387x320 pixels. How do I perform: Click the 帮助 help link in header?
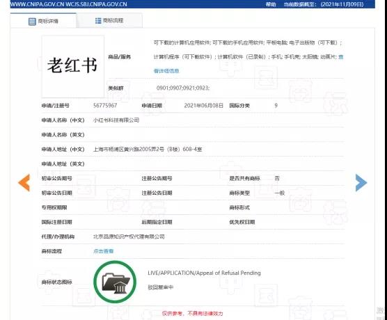point(271,4)
